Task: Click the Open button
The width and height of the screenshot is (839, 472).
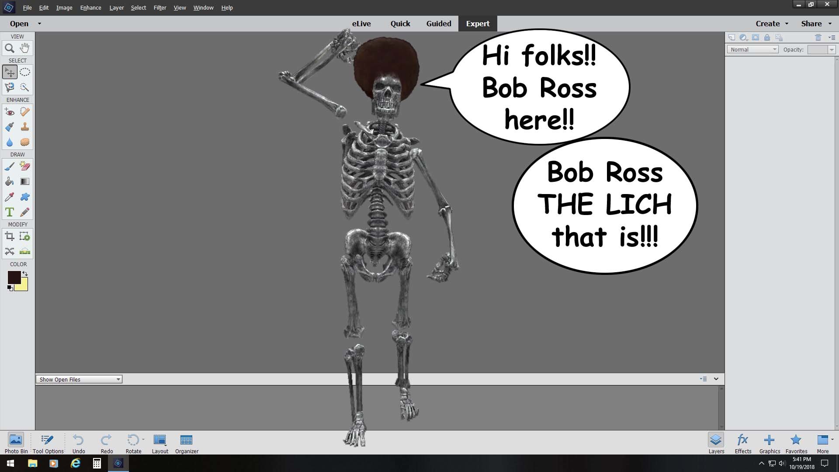Action: 19,24
